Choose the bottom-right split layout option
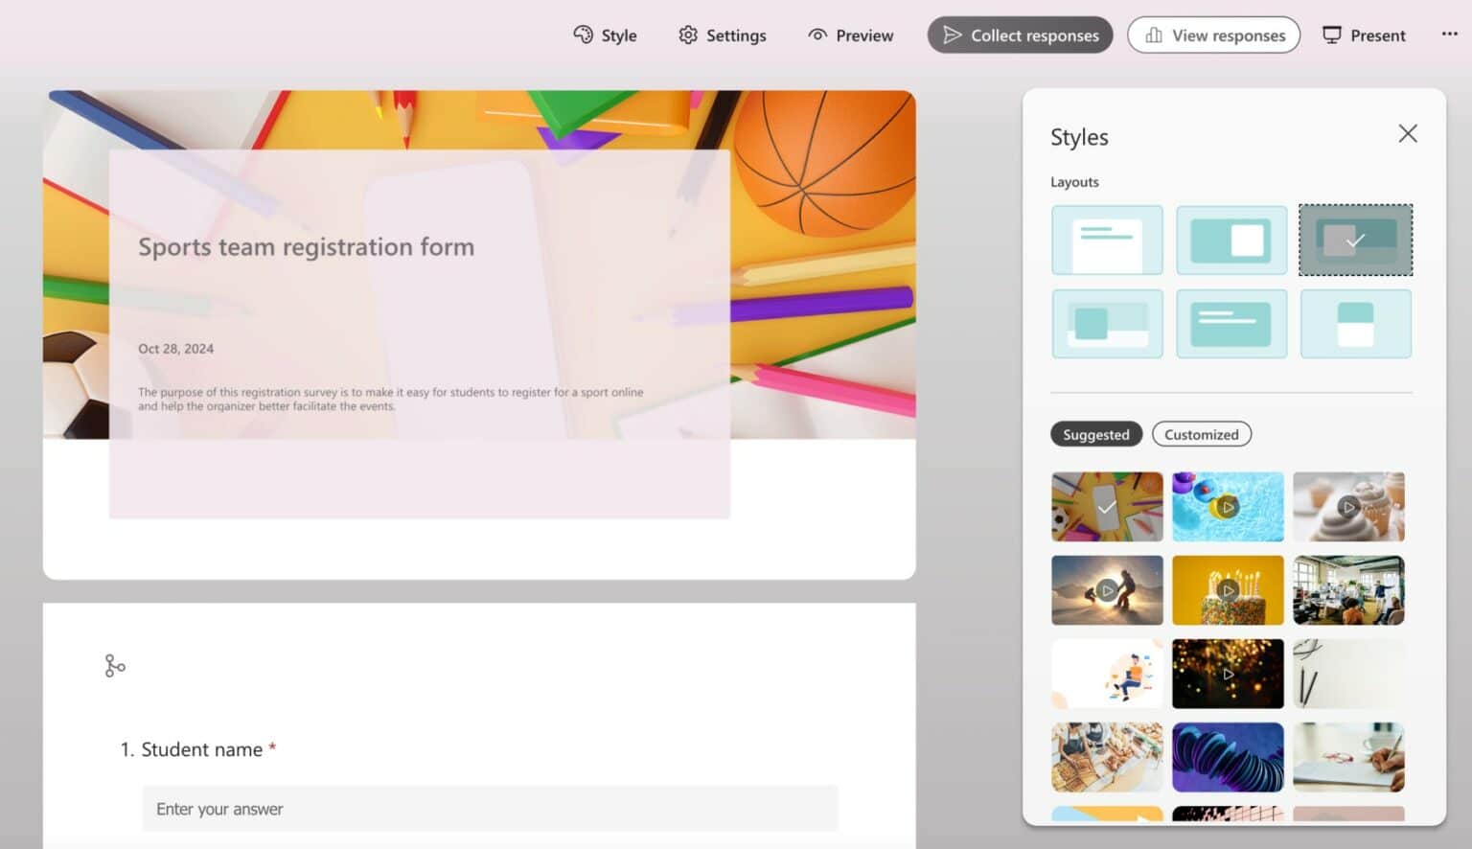Viewport: 1472px width, 849px height. pos(1355,325)
